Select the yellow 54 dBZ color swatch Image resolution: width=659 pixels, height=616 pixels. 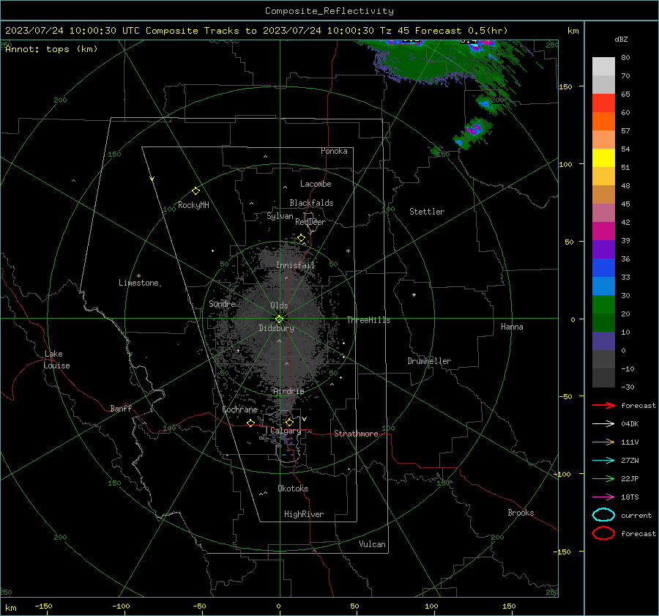pyautogui.click(x=603, y=157)
